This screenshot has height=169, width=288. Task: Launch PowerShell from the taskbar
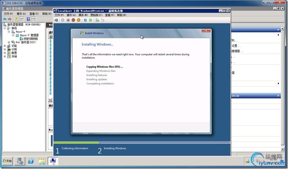click(31, 161)
